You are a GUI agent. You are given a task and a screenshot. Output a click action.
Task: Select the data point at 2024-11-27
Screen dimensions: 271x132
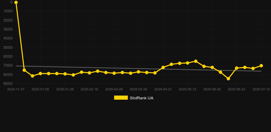click(x=16, y=2)
